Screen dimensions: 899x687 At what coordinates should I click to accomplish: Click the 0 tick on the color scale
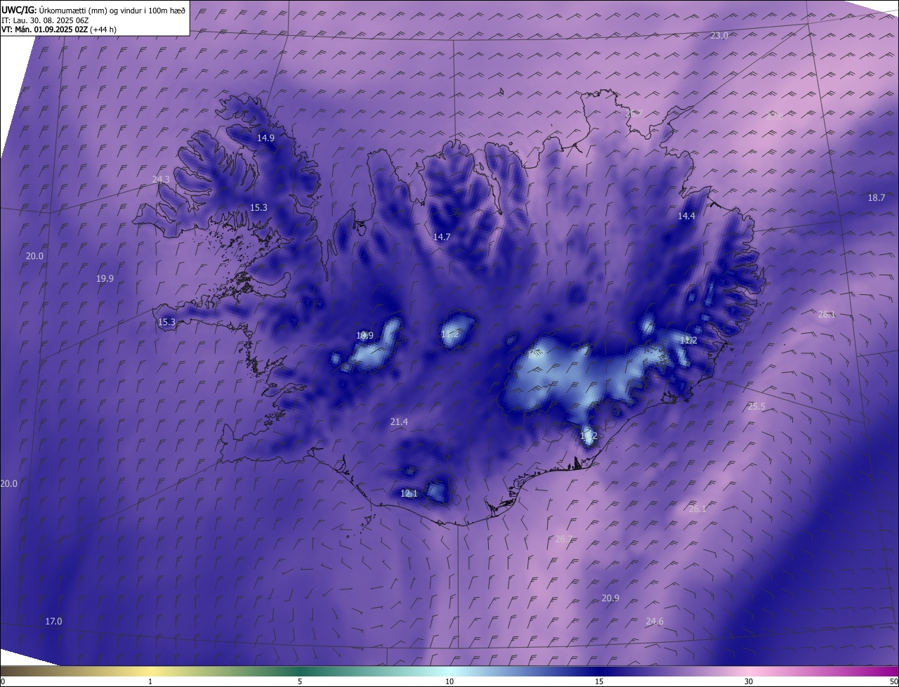[3, 682]
